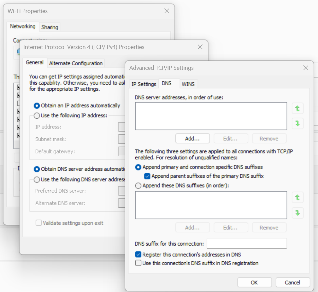The image size is (318, 292).
Task: Switch to the Alternate Configuration tab
Action: (76, 63)
